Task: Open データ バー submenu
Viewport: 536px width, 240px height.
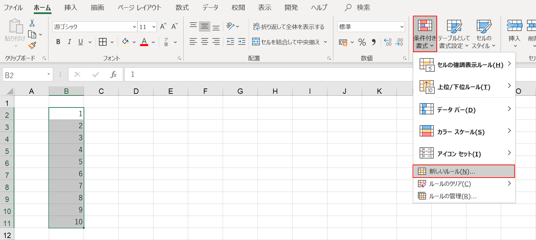Action: 464,109
